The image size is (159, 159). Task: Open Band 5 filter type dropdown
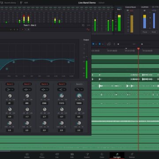61,90
